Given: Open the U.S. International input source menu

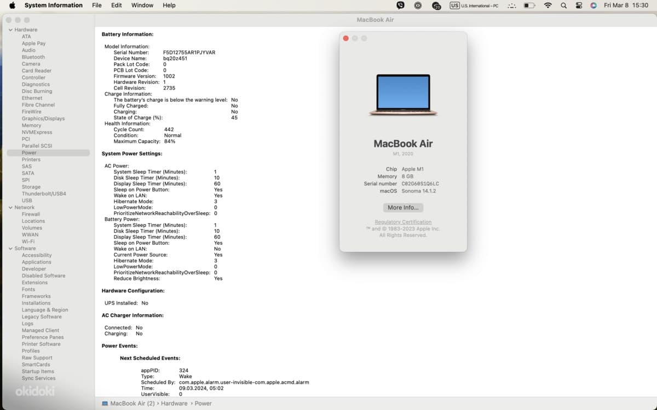Looking at the screenshot, I should 474,5.
